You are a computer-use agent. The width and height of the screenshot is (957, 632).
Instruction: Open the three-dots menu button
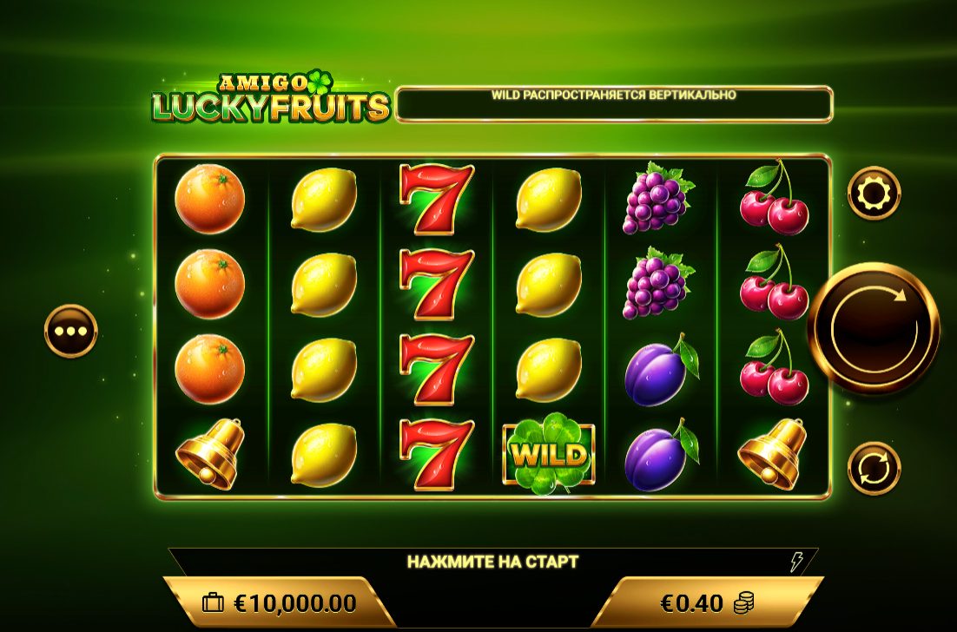click(71, 332)
